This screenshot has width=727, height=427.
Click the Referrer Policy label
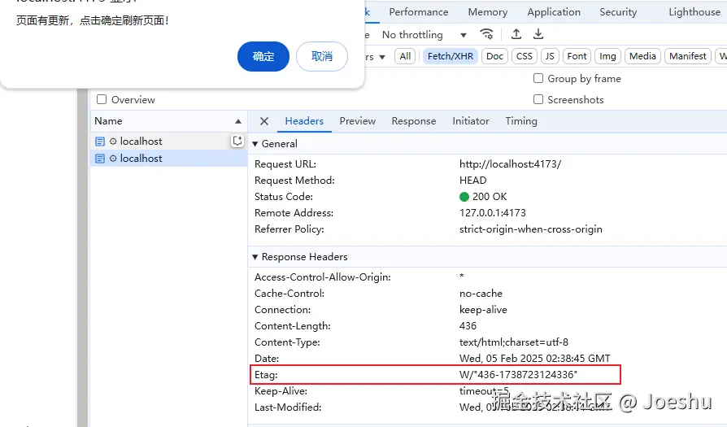tap(289, 229)
